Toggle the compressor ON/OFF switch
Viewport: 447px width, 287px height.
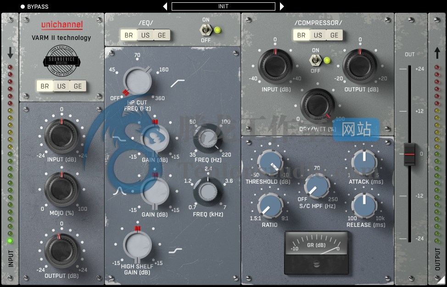(315, 60)
